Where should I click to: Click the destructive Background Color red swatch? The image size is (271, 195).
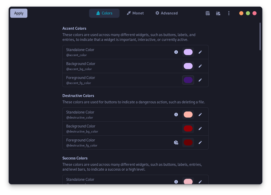(x=188, y=128)
